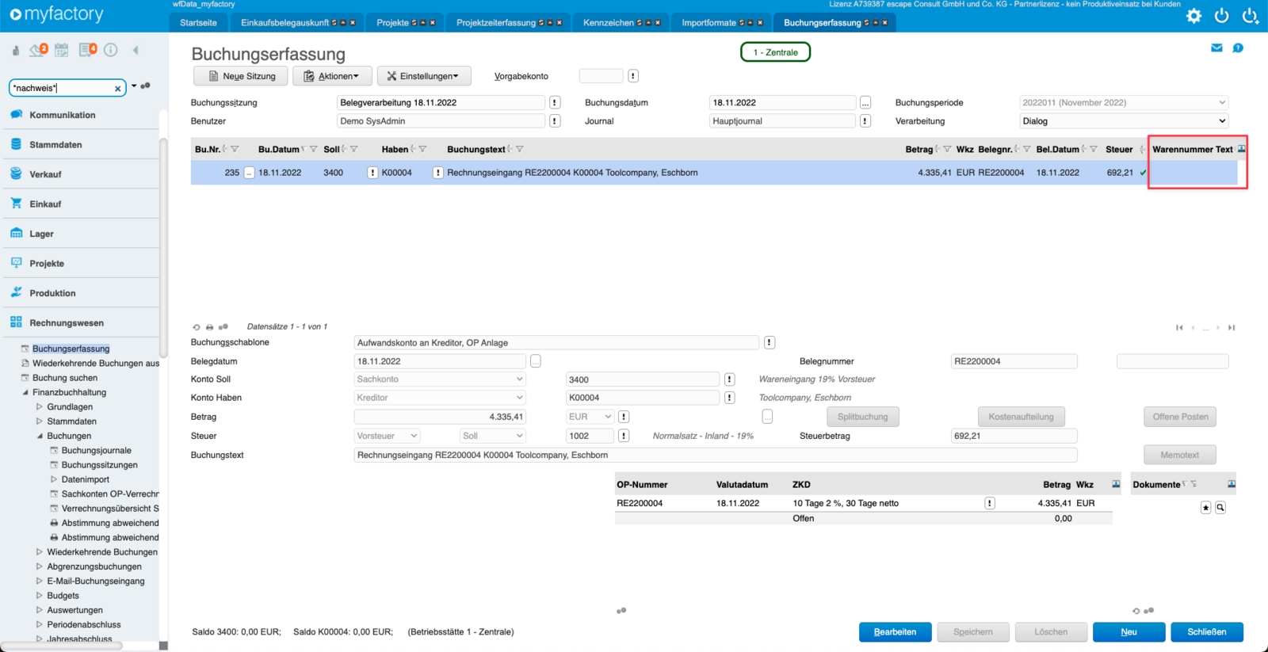1268x652 pixels.
Task: Open the Buchungsperiode dropdown
Action: tap(1124, 102)
